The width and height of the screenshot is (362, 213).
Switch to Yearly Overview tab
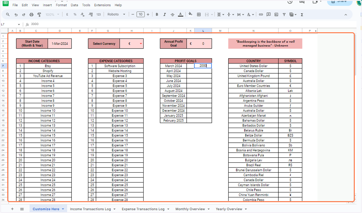click(229, 209)
